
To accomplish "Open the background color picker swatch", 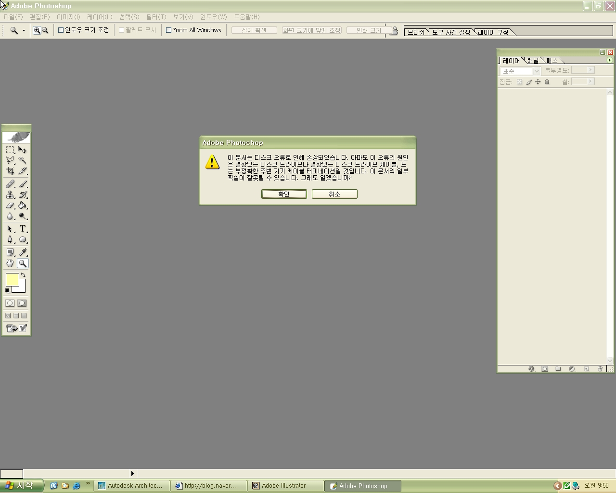I will [21, 288].
